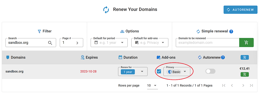The height and width of the screenshot is (96, 259).
Task: Open the Simple renewal help icon
Action: tap(231, 31)
